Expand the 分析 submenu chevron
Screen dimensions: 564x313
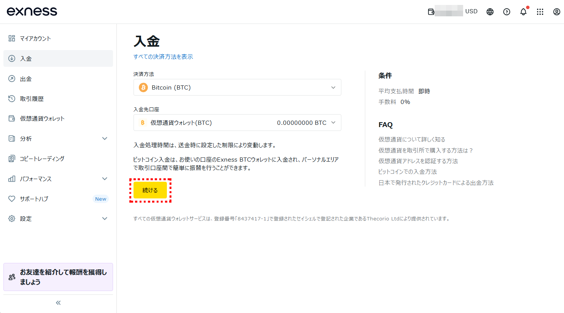point(105,138)
